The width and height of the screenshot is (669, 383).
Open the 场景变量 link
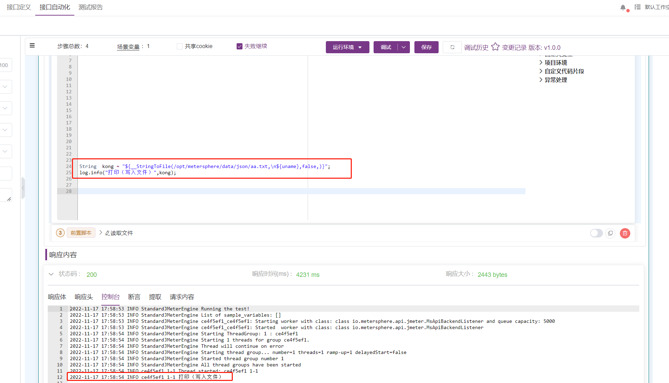click(x=128, y=47)
